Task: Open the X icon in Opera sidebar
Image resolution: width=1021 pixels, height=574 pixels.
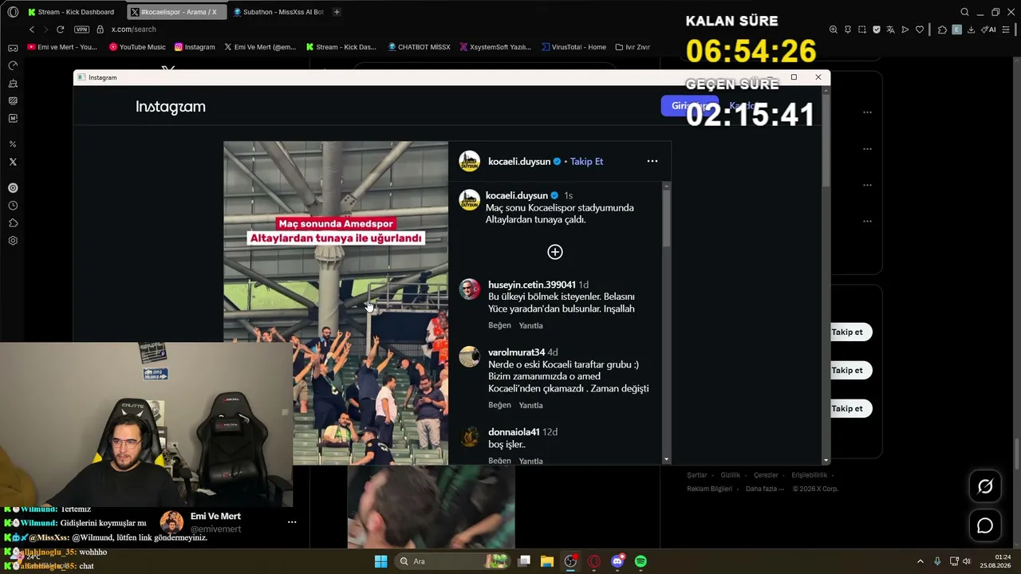Action: [x=13, y=162]
